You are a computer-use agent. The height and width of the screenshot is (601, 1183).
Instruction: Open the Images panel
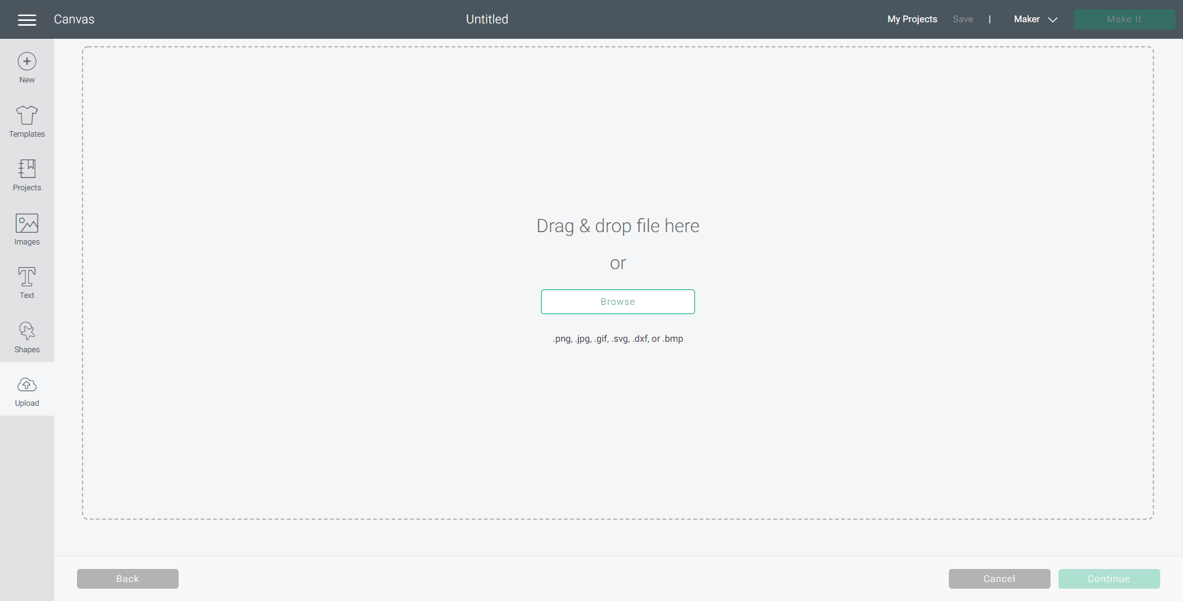(26, 228)
